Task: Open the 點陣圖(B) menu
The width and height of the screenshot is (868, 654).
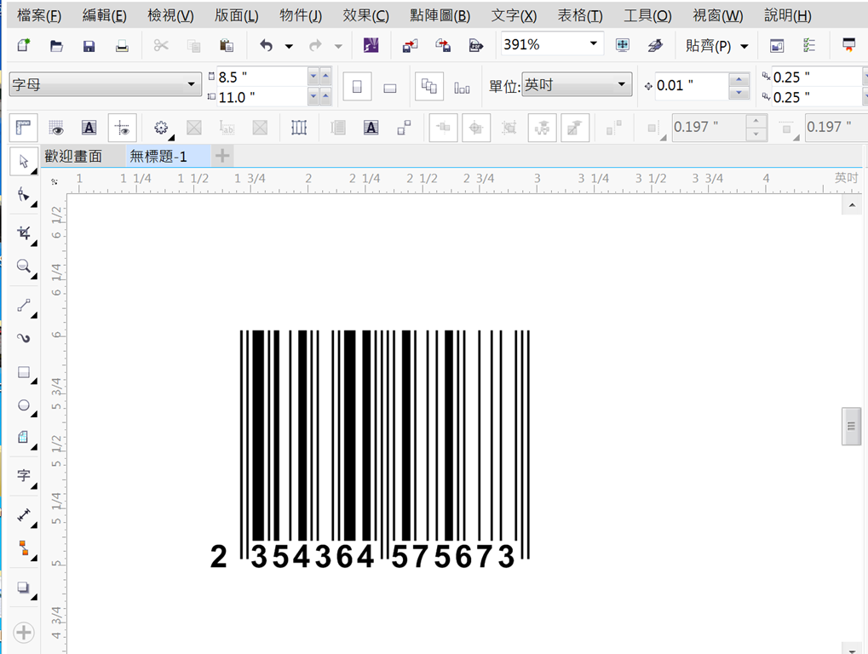Action: pos(440,15)
